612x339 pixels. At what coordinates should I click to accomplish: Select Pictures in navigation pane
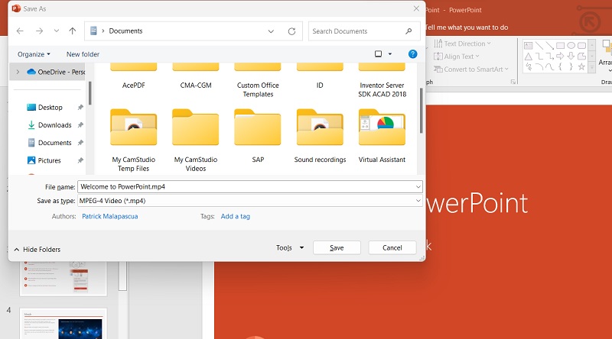[x=49, y=160]
